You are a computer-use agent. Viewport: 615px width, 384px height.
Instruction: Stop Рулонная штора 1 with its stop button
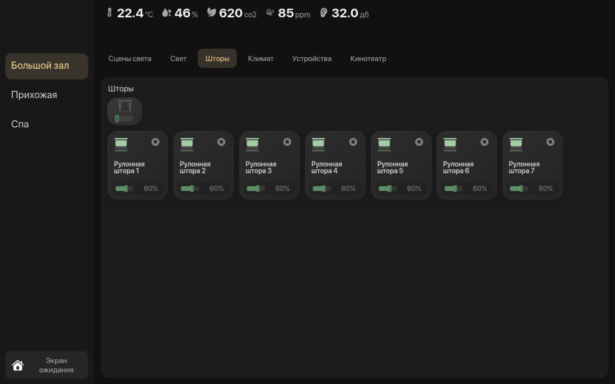156,142
